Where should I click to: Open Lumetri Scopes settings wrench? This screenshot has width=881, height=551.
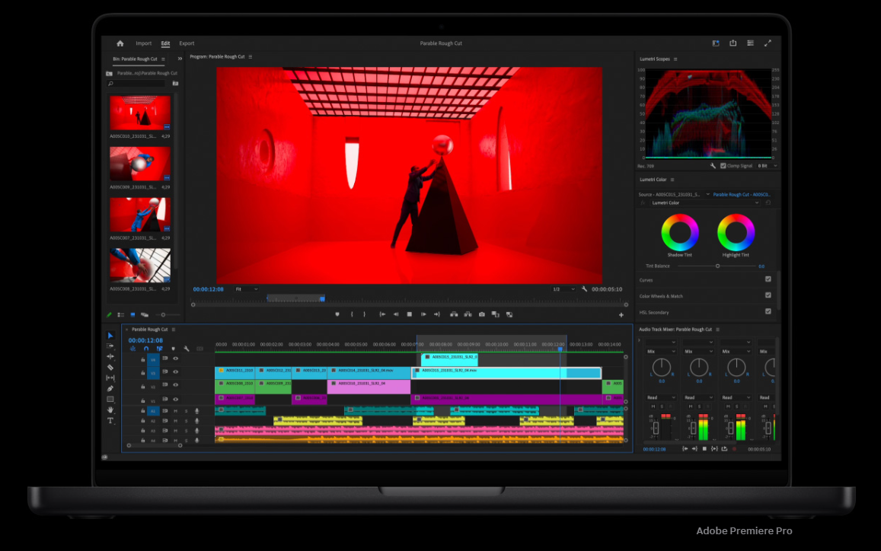[713, 166]
